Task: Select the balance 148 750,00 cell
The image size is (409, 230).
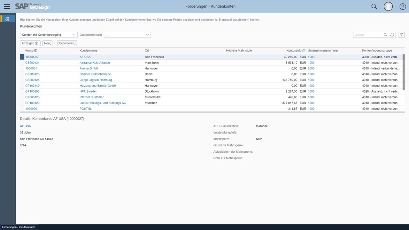Action: tap(290, 80)
